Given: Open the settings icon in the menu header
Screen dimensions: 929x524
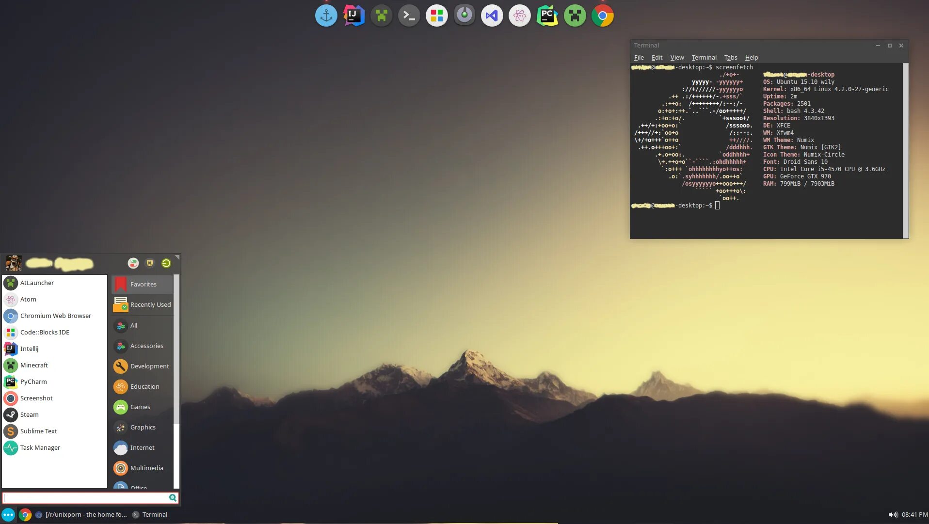Looking at the screenshot, I should pos(133,263).
